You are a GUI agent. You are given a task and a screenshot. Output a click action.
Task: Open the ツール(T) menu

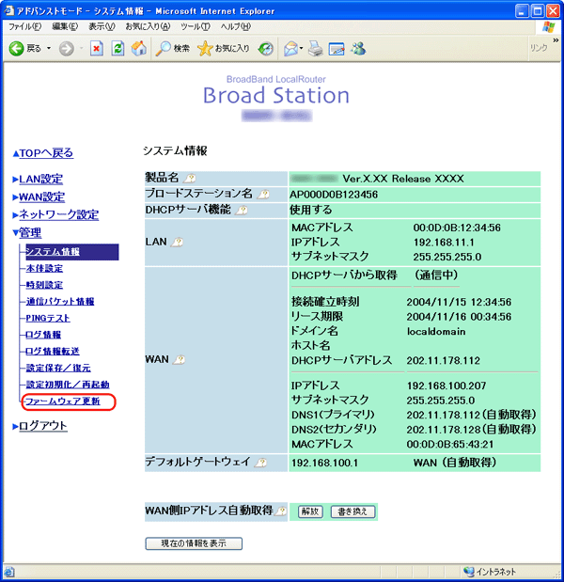pos(196,26)
